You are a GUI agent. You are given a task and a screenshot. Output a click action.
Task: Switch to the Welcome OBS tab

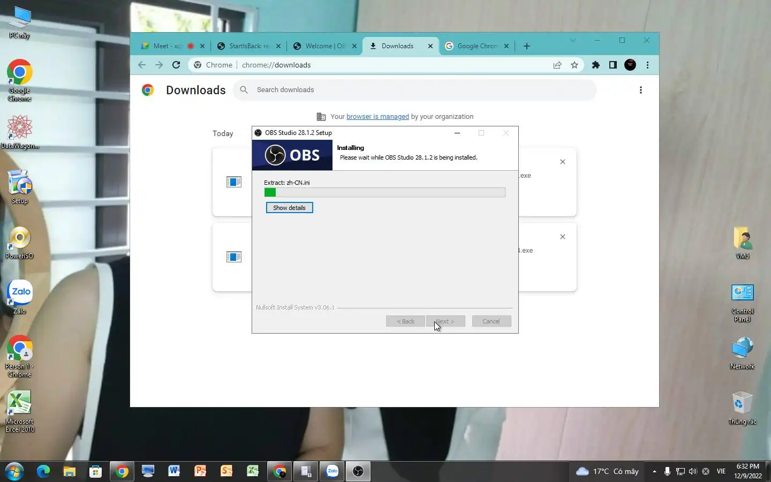[325, 46]
